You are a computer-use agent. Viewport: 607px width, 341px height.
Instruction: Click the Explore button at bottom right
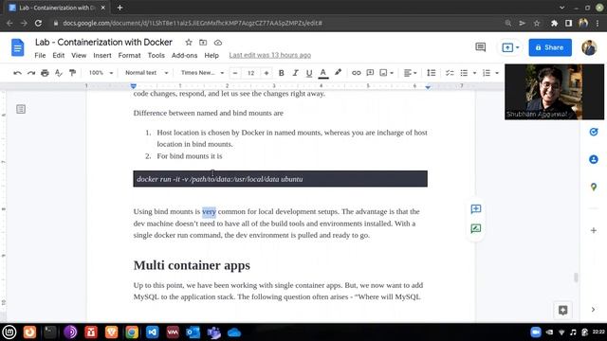(562, 310)
